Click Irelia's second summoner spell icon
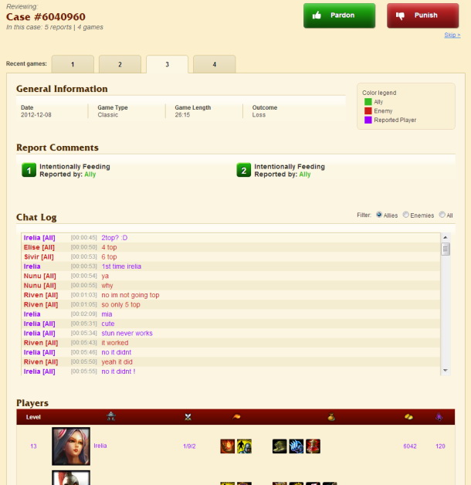The width and height of the screenshot is (471, 485). (243, 446)
